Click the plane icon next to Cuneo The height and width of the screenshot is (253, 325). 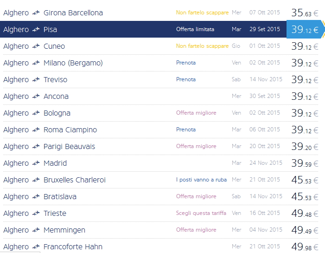pos(36,46)
